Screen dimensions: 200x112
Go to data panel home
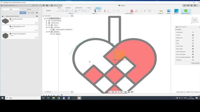pyautogui.click(x=2, y=16)
